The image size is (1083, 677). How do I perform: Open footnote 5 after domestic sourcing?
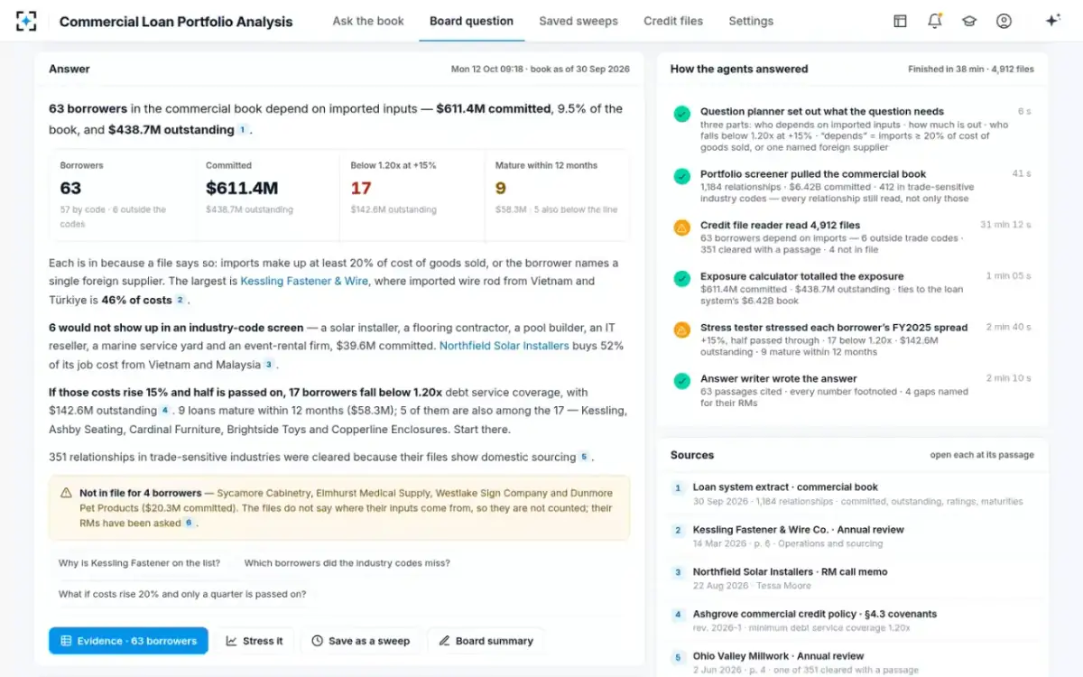(x=584, y=458)
